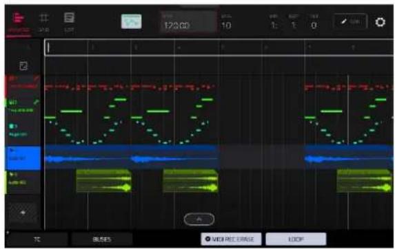Select the Bar position value
This screenshot has height=249, width=395.
coord(274,25)
